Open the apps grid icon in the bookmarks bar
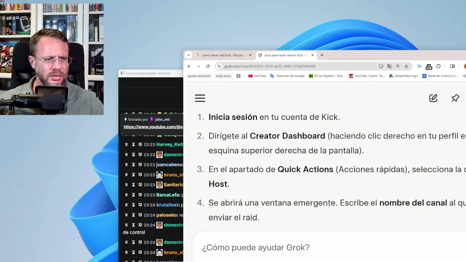Screen dimensions: 466x262 238,76
